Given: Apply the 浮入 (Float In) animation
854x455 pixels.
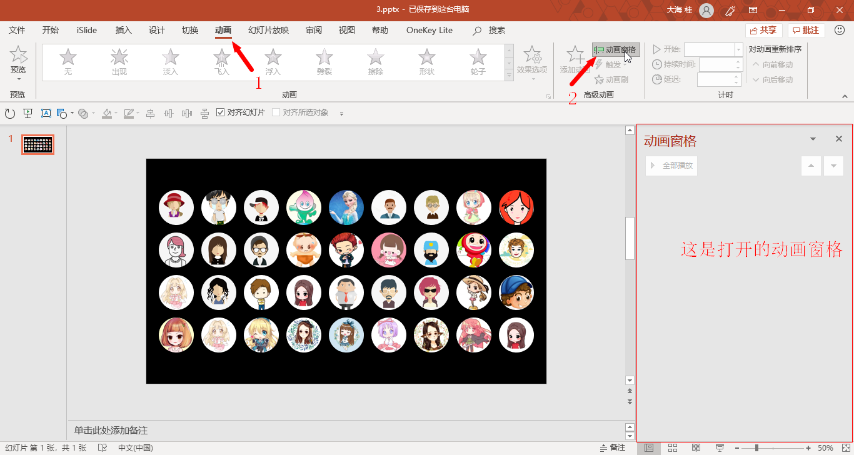Looking at the screenshot, I should click(x=273, y=62).
